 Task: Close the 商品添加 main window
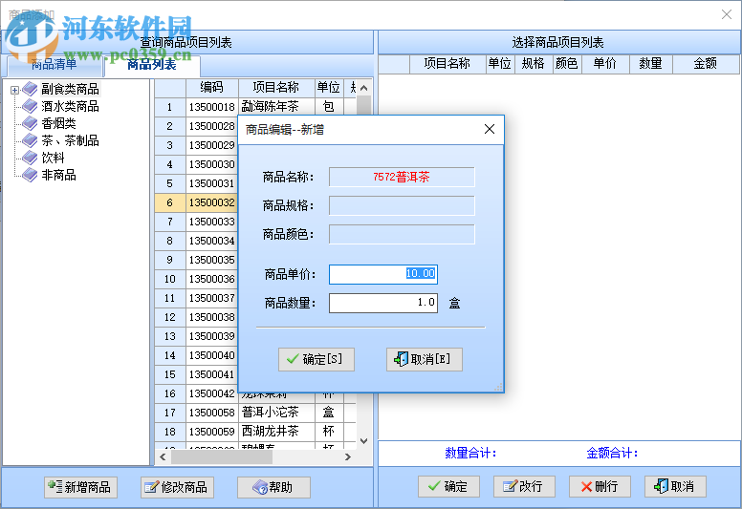pos(727,14)
